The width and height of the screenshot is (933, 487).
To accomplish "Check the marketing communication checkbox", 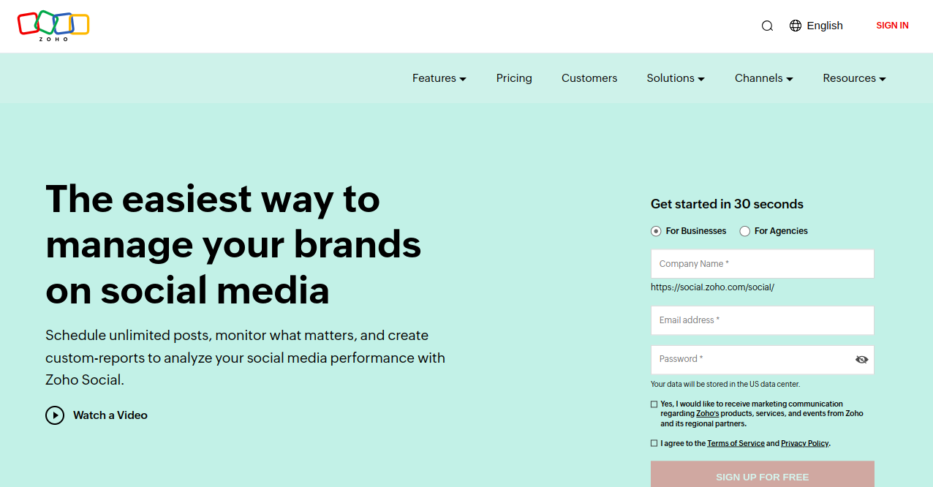I will click(654, 404).
